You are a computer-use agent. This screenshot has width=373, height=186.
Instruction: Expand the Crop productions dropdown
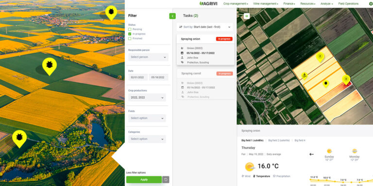click(147, 97)
